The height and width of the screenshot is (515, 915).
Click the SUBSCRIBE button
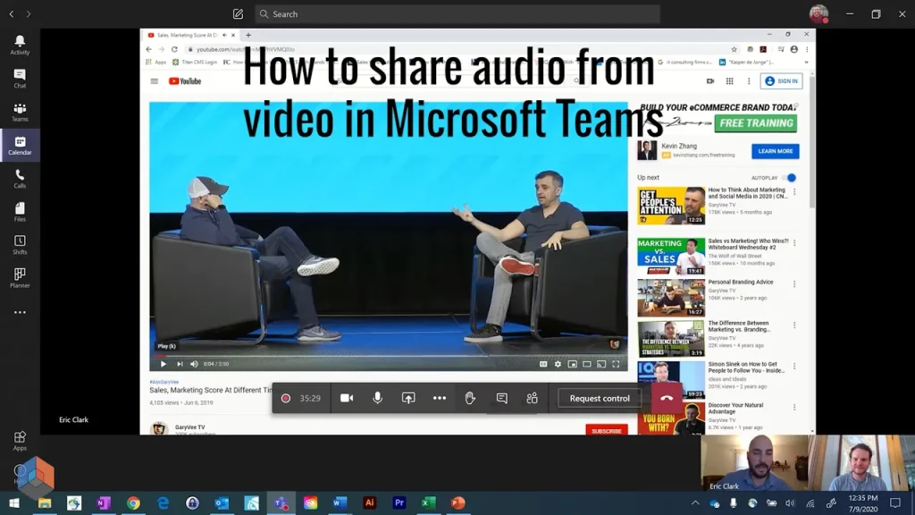tap(607, 431)
